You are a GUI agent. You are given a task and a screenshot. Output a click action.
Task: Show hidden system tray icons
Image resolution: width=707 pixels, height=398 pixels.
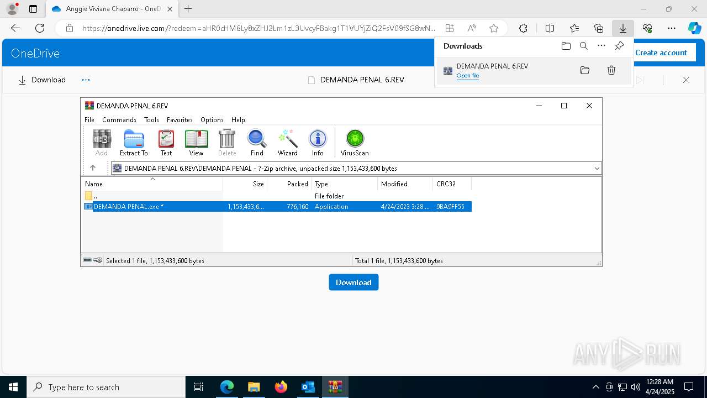(595, 387)
